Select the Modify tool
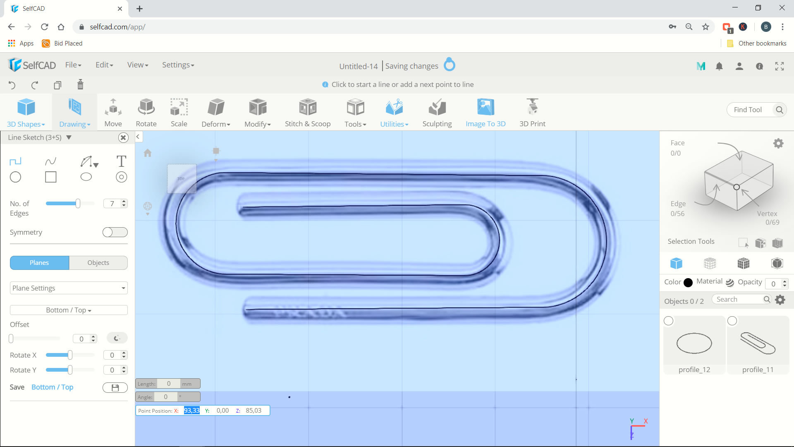This screenshot has height=447, width=794. tap(257, 112)
